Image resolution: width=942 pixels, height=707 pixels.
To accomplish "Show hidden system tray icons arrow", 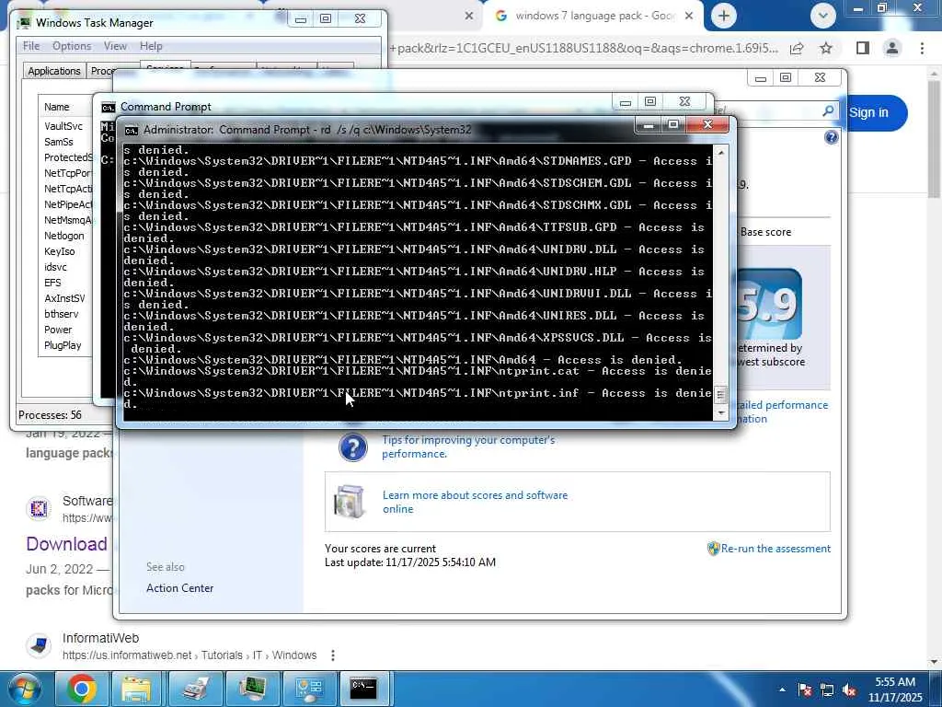I will click(782, 690).
